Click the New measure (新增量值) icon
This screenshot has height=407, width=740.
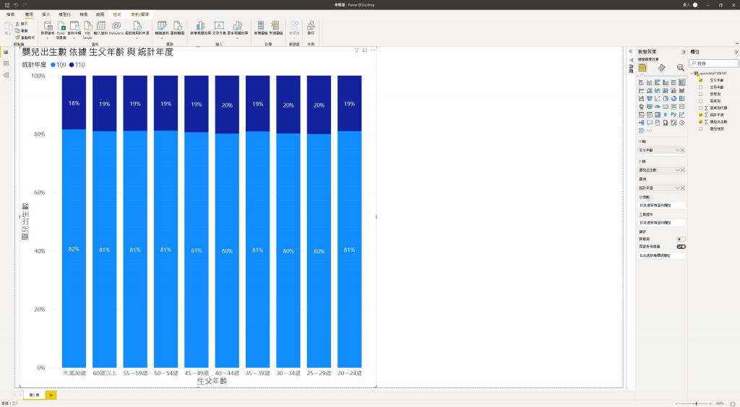(x=260, y=25)
